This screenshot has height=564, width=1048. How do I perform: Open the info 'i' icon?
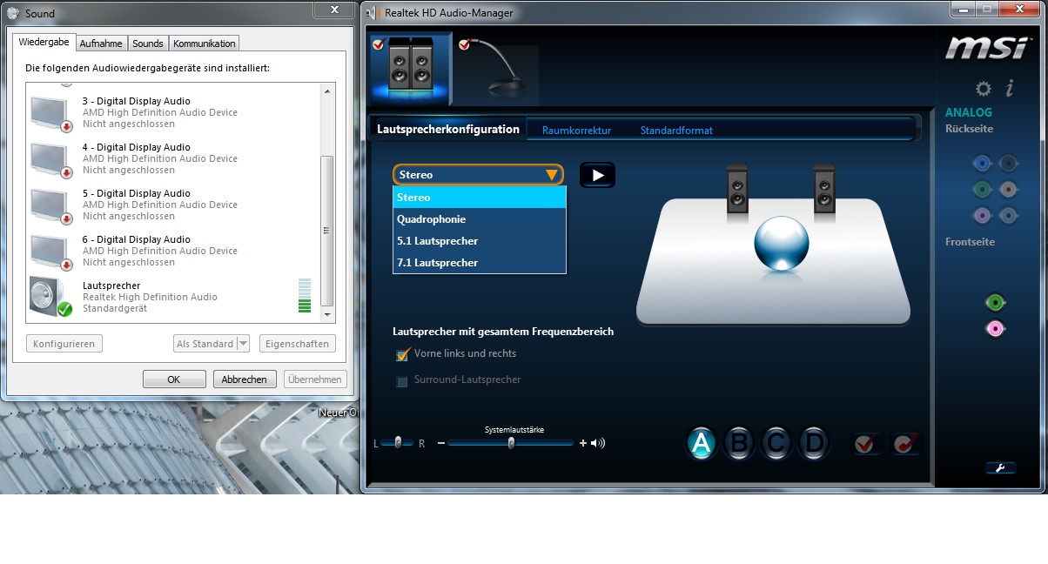pyautogui.click(x=1010, y=88)
